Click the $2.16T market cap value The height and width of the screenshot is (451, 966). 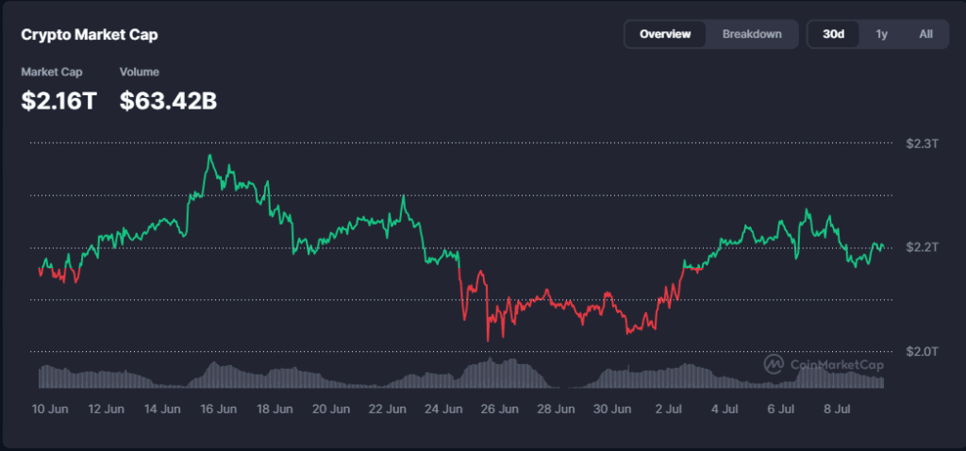pos(59,100)
